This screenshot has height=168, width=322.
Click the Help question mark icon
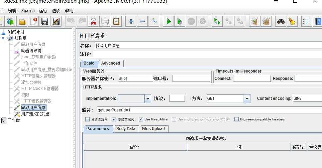(318, 21)
